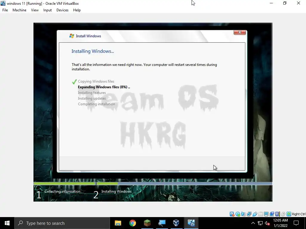This screenshot has width=306, height=229.
Task: Click the 'Install Windows' dialog title
Action: tap(88, 36)
